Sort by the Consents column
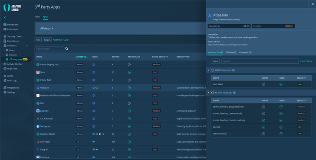 (82, 57)
